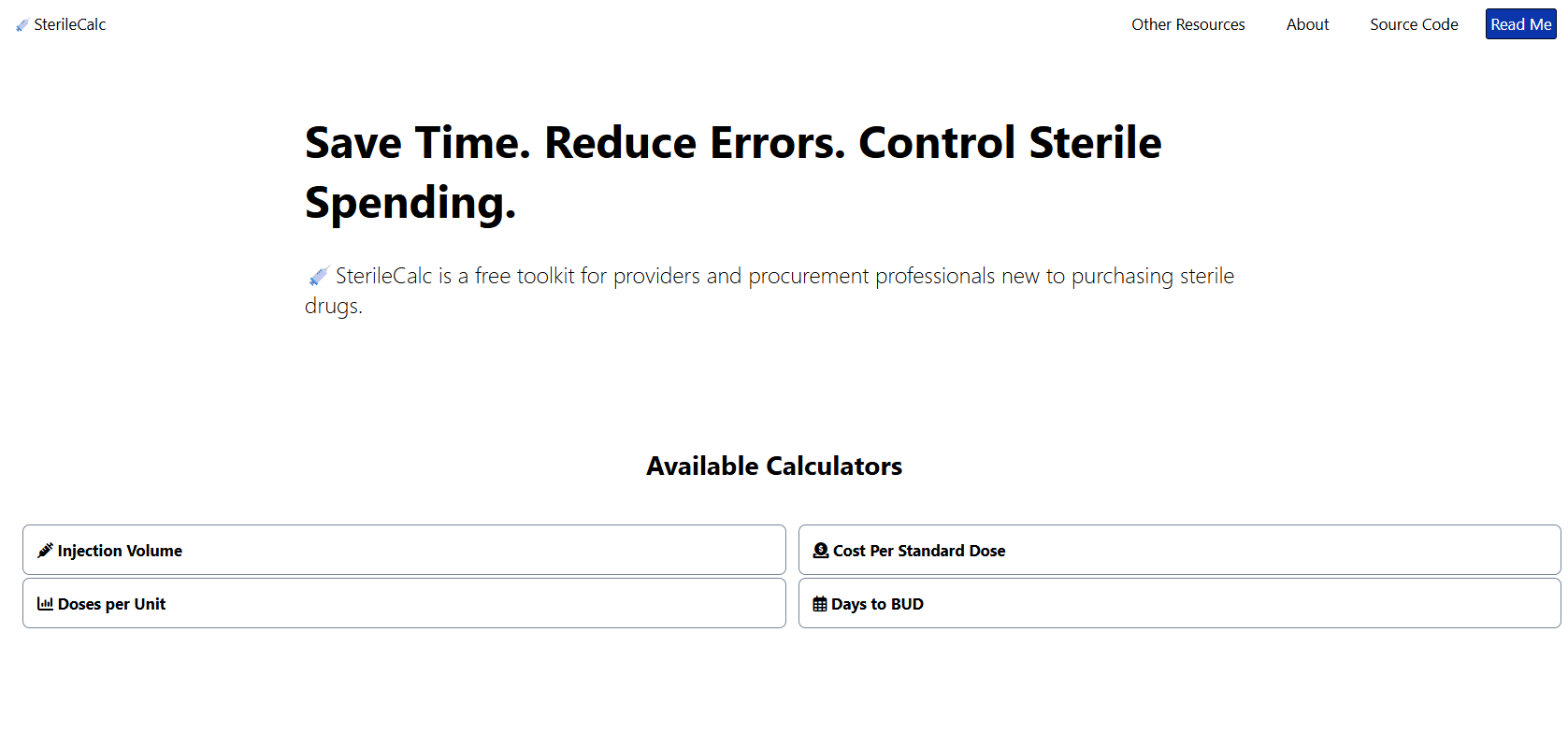This screenshot has height=747, width=1568.
Task: Click the SterileCalc text label in the header
Action: click(x=68, y=24)
